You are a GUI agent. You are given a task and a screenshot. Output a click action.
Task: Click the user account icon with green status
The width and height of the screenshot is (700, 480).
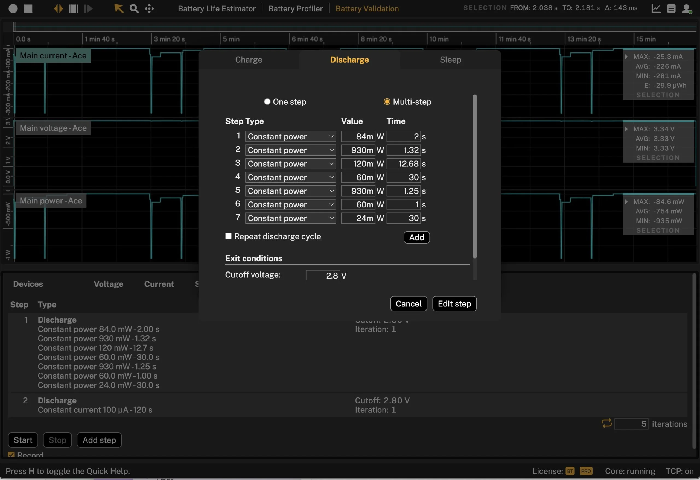point(688,8)
